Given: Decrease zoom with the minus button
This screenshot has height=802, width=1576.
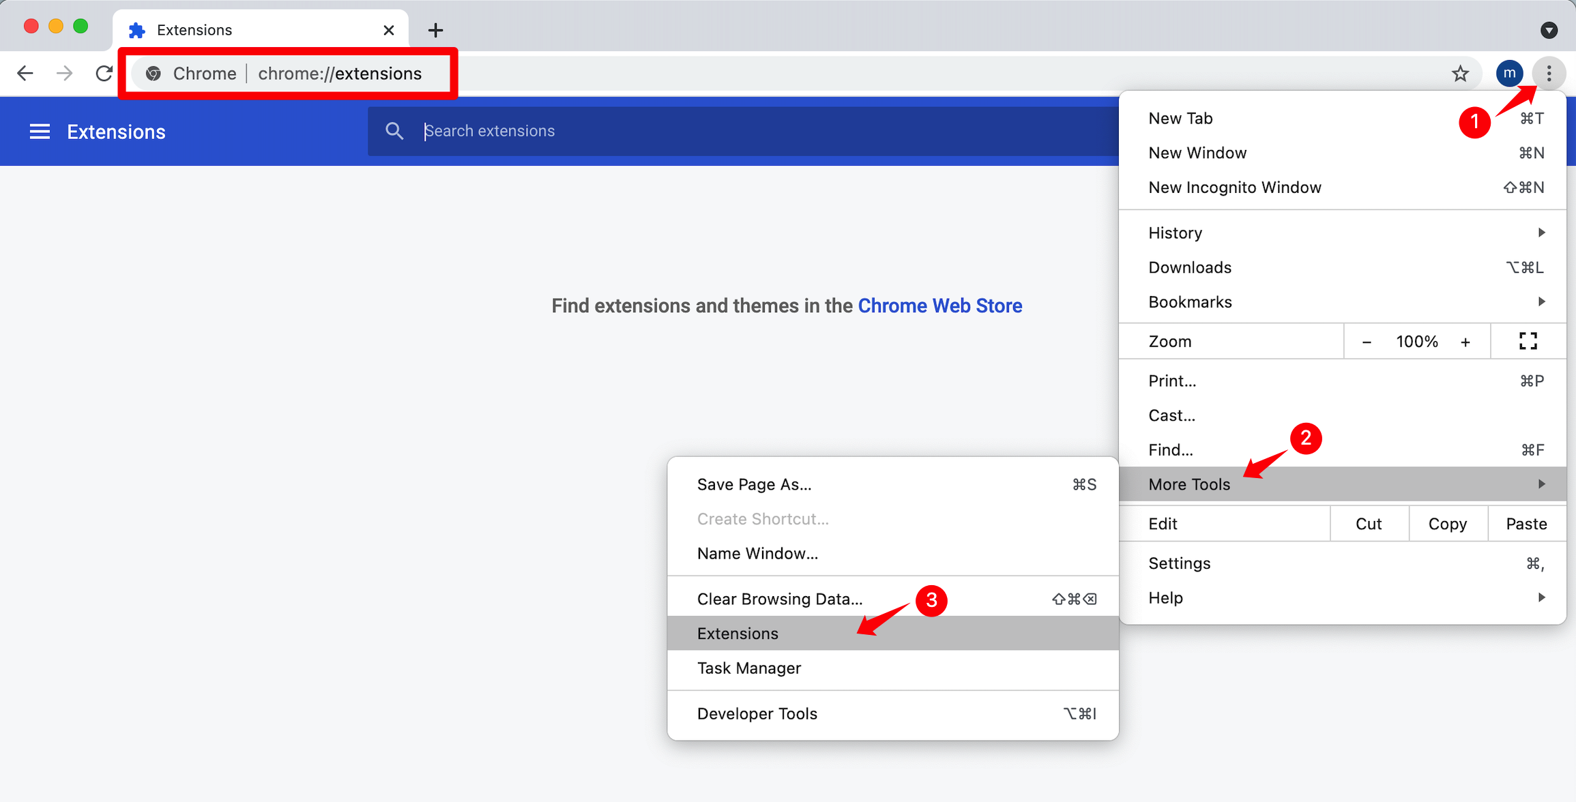Looking at the screenshot, I should (1367, 342).
